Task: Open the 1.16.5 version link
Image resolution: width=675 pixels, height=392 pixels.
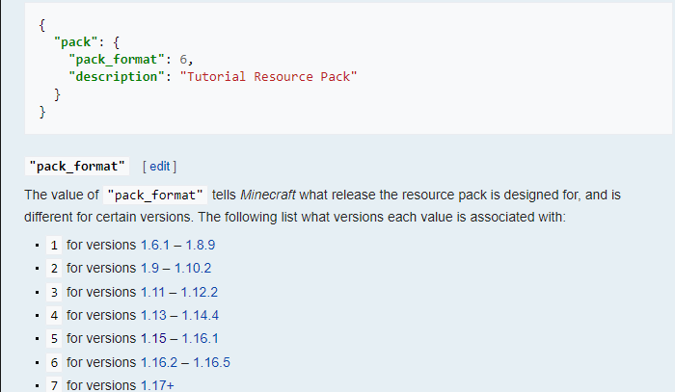Action: 211,362
